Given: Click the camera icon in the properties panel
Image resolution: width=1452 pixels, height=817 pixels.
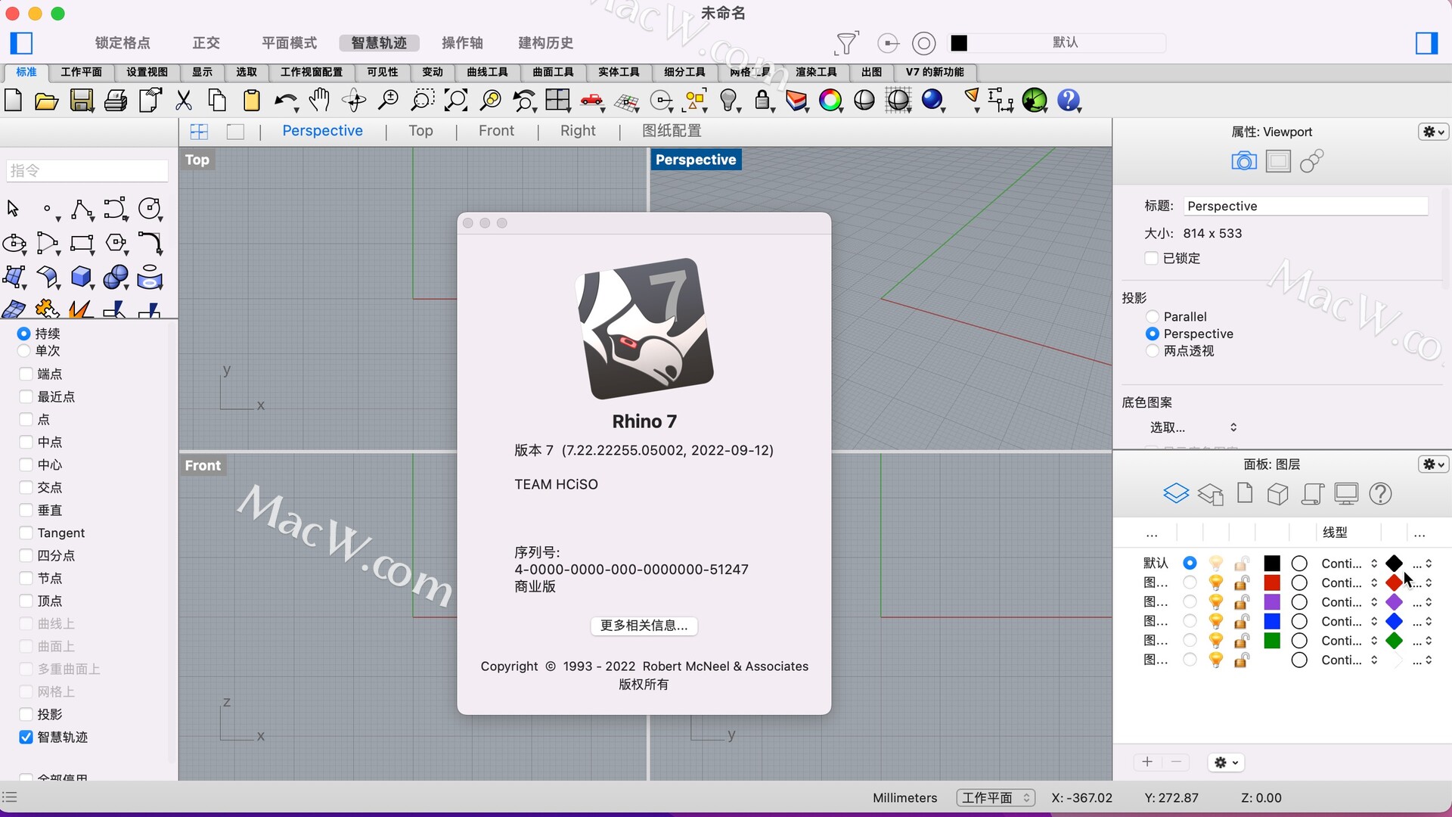Looking at the screenshot, I should [x=1244, y=161].
